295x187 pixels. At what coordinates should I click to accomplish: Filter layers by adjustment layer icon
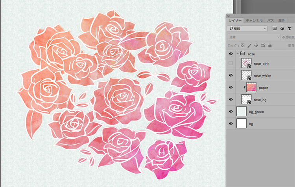282,29
